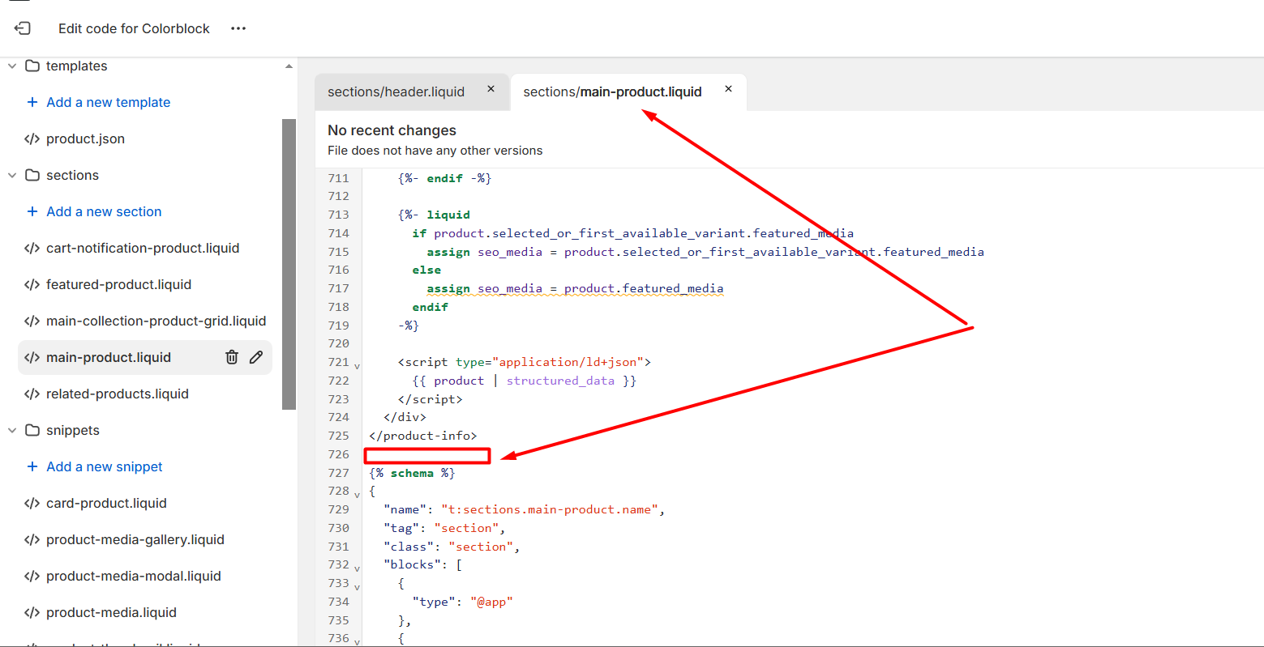Click code icon beside cart-notification-product.liquid

(32, 248)
